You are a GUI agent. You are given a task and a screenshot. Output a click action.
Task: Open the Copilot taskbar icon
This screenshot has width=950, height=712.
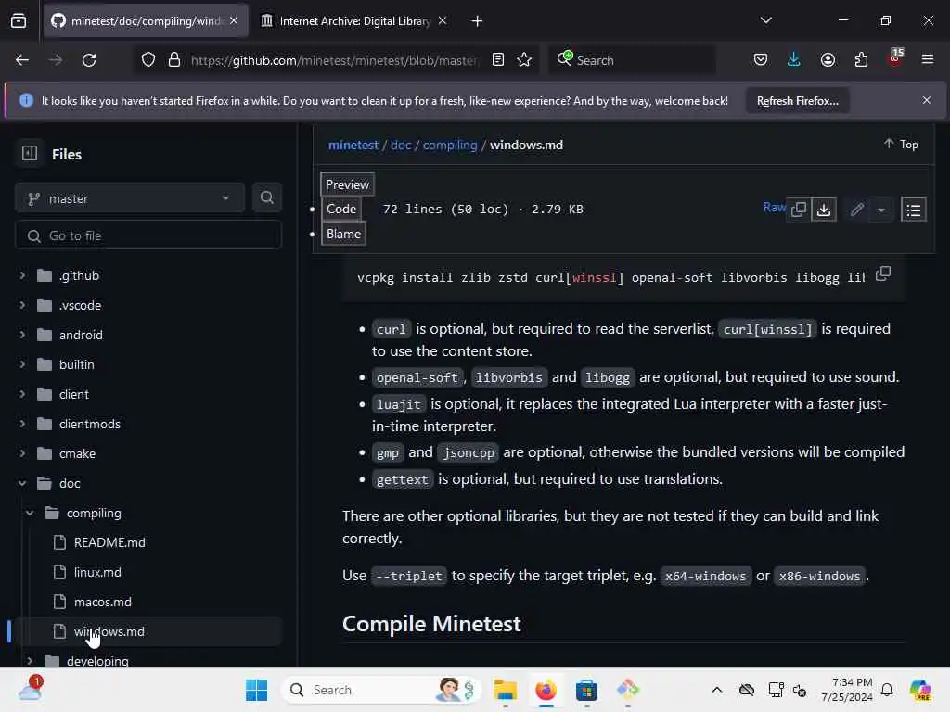(x=920, y=690)
